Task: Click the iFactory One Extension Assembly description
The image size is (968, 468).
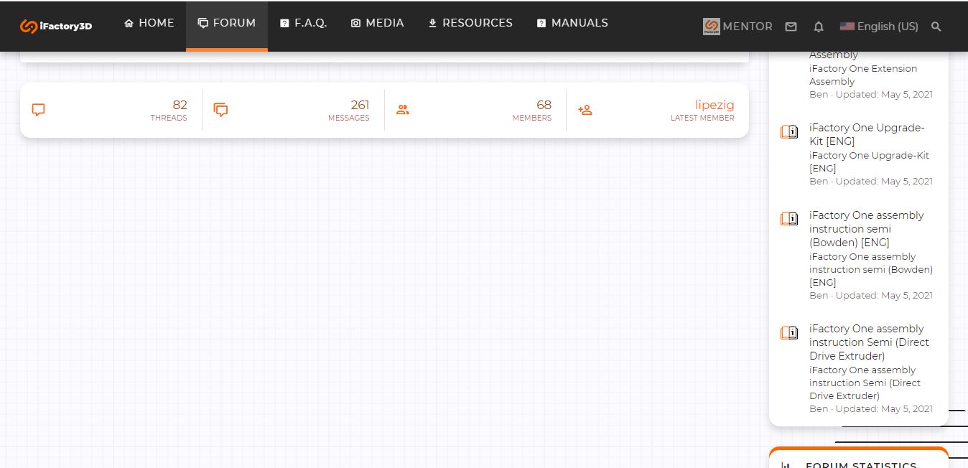Action: tap(863, 75)
